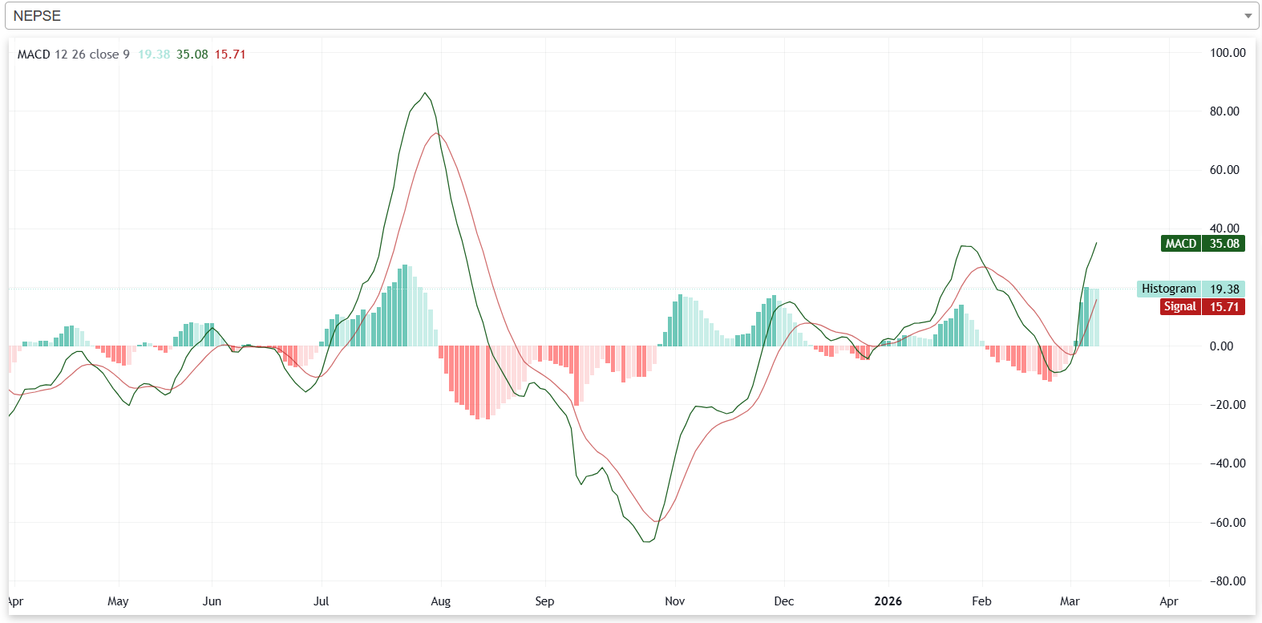Click the 2026 label on time axis
Viewport: 1262px width, 623px height.
pyautogui.click(x=888, y=601)
